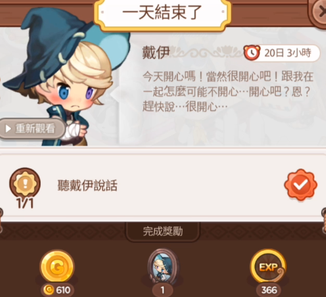Close the dialog with the X button
326x297 pixels.
coord(320,12)
